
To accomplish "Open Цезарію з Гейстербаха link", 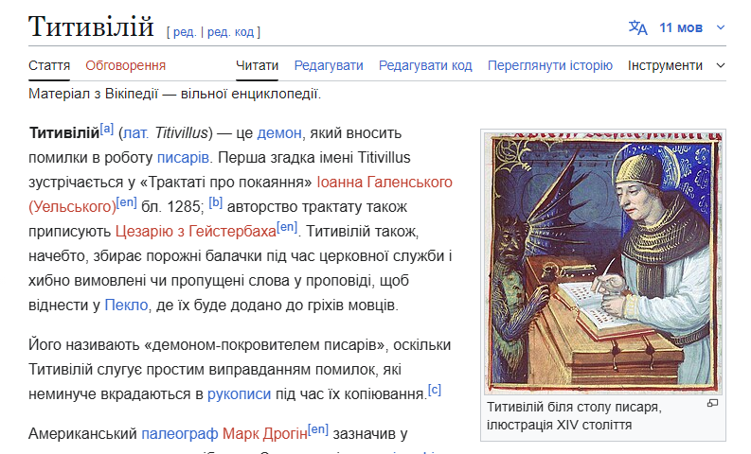I will (x=195, y=232).
